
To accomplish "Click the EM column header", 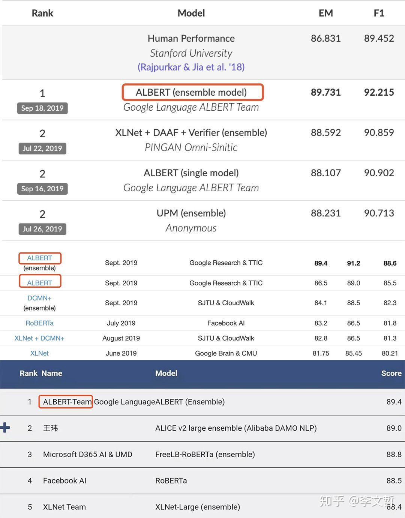I will 326,13.
